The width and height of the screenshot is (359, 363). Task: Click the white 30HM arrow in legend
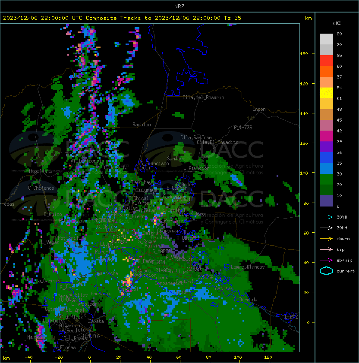click(326, 228)
